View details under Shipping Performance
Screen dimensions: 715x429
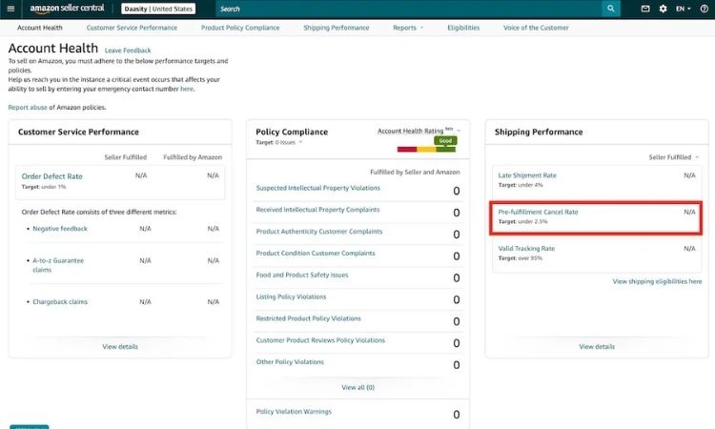coord(597,347)
